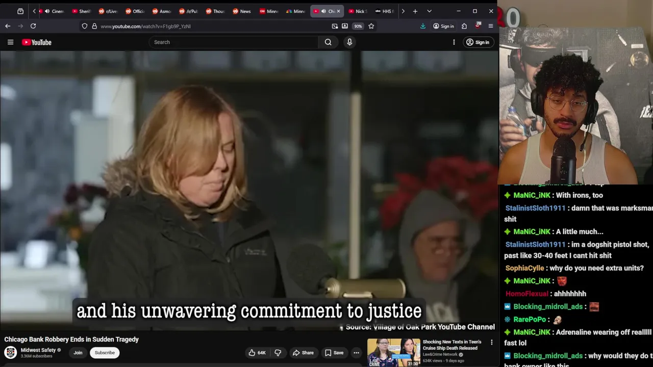Image resolution: width=653 pixels, height=367 pixels.
Task: Open suggested video thumbnail Law&Crime
Action: [394, 352]
